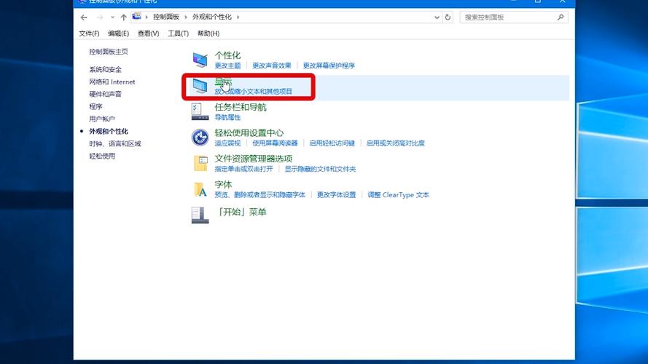Click the 显示 display icon

(x=200, y=86)
